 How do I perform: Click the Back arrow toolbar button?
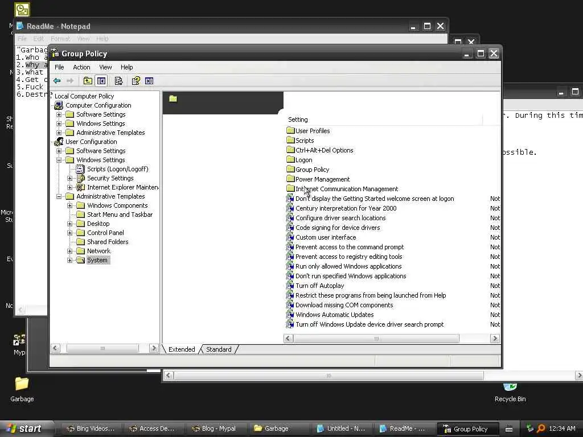click(57, 81)
